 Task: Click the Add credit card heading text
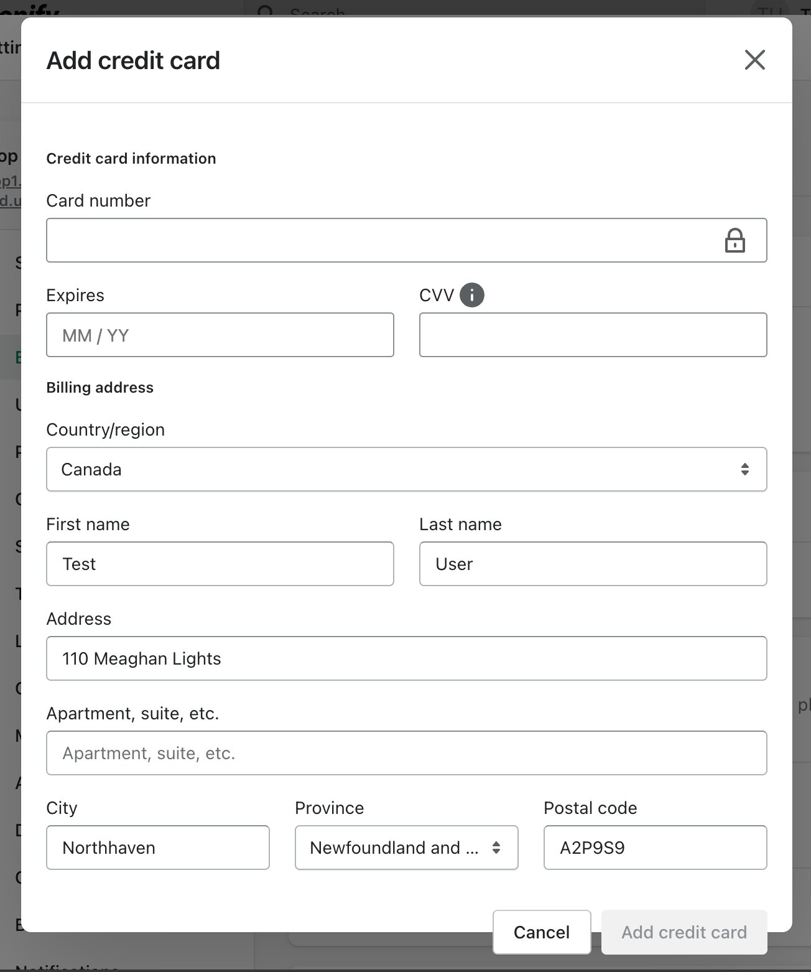pos(133,60)
